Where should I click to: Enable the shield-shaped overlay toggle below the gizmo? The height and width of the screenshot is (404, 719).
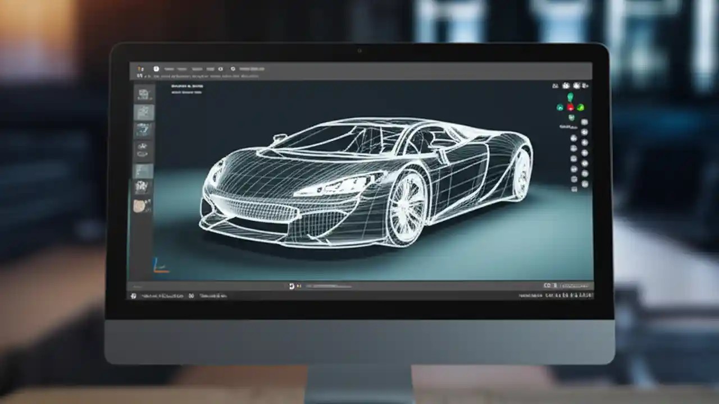click(x=571, y=118)
